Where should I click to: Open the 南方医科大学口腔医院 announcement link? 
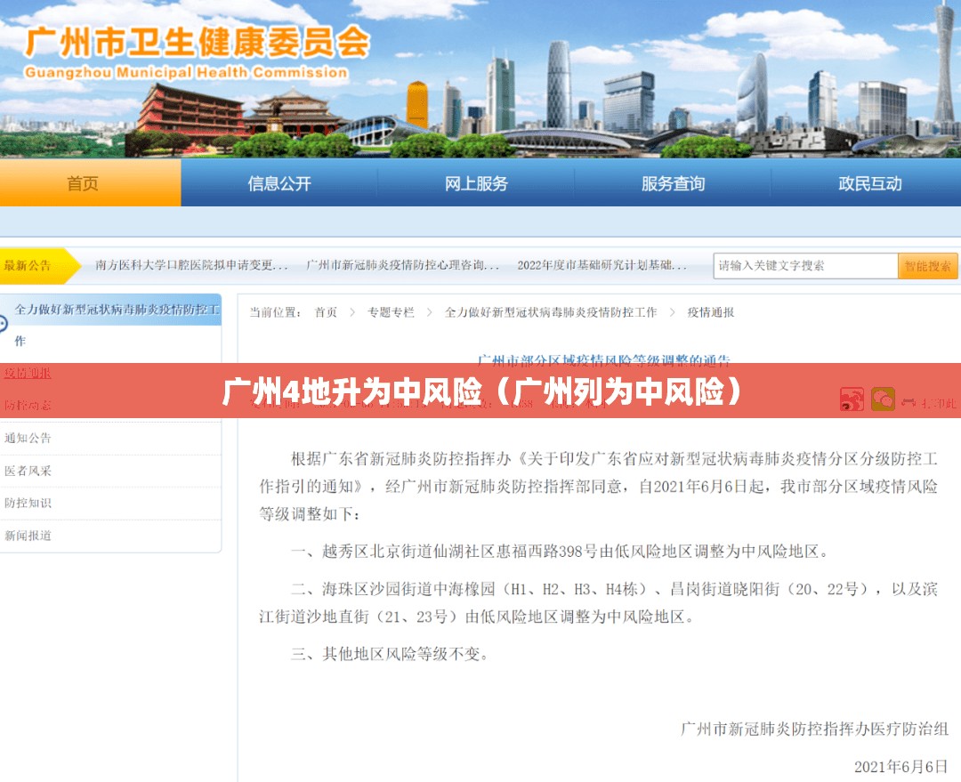tap(191, 265)
